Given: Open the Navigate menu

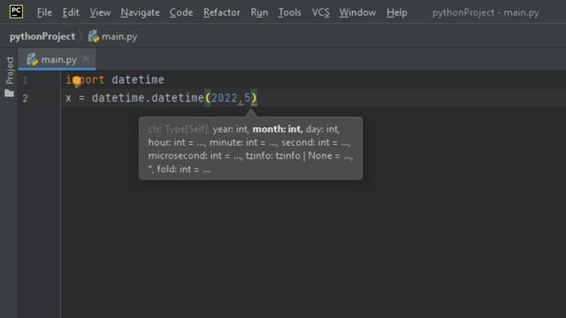Looking at the screenshot, I should 140,12.
